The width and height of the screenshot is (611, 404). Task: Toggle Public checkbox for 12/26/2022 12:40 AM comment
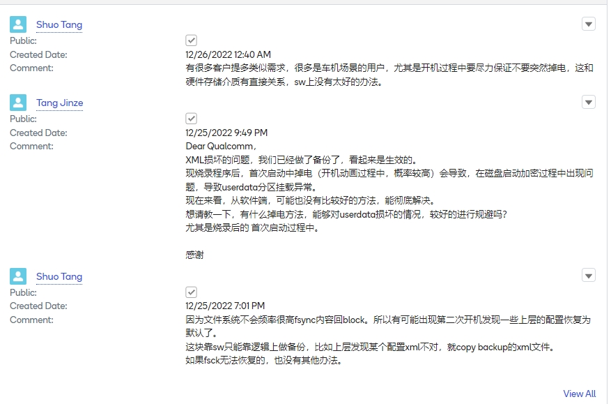(191, 40)
